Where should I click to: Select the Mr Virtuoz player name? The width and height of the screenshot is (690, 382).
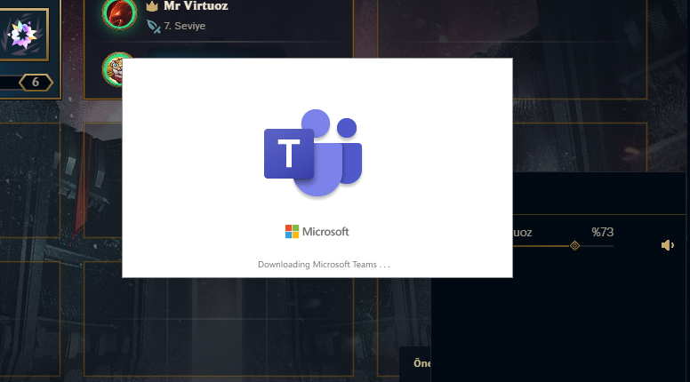pyautogui.click(x=196, y=6)
